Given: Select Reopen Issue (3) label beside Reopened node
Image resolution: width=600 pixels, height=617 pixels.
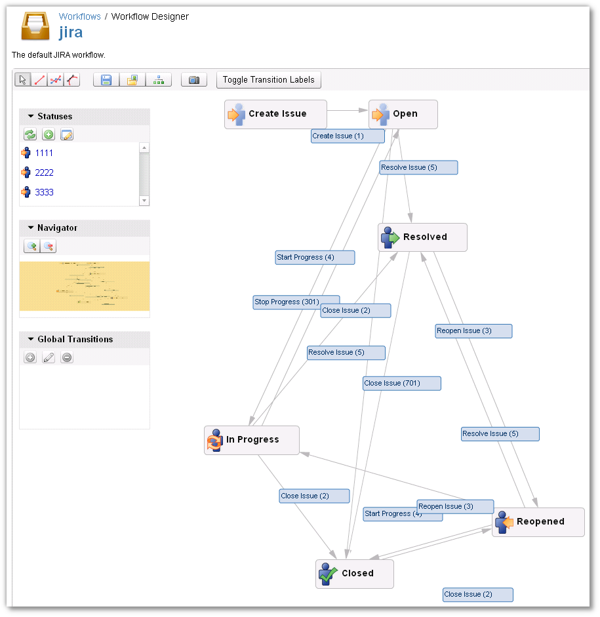Looking at the screenshot, I should pyautogui.click(x=455, y=506).
